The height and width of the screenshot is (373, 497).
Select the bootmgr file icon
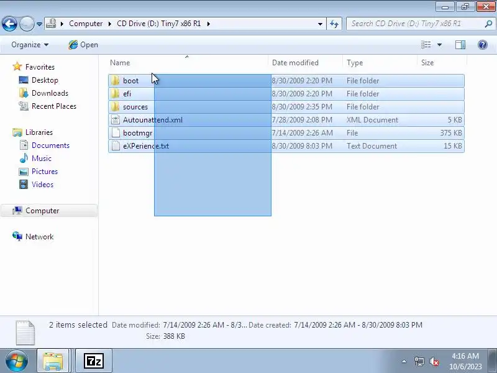pyautogui.click(x=116, y=132)
